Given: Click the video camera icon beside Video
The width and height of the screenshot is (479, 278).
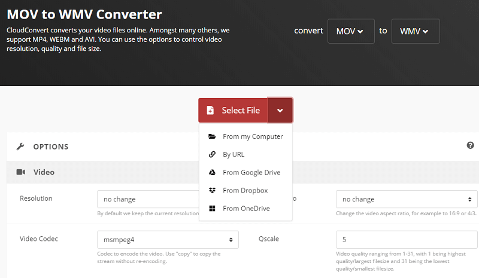Looking at the screenshot, I should (20, 172).
